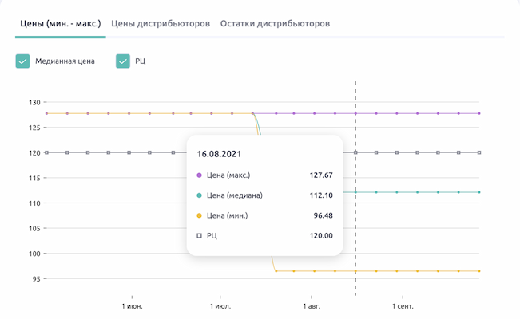Image resolution: width=520 pixels, height=319 pixels.
Task: Click the 125 y-axis label
Action: 34,128
